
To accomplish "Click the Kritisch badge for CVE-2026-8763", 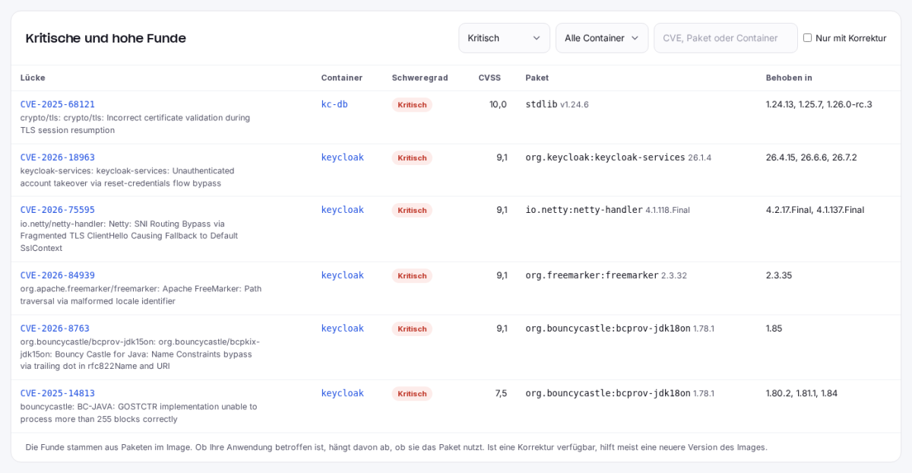I will click(412, 329).
